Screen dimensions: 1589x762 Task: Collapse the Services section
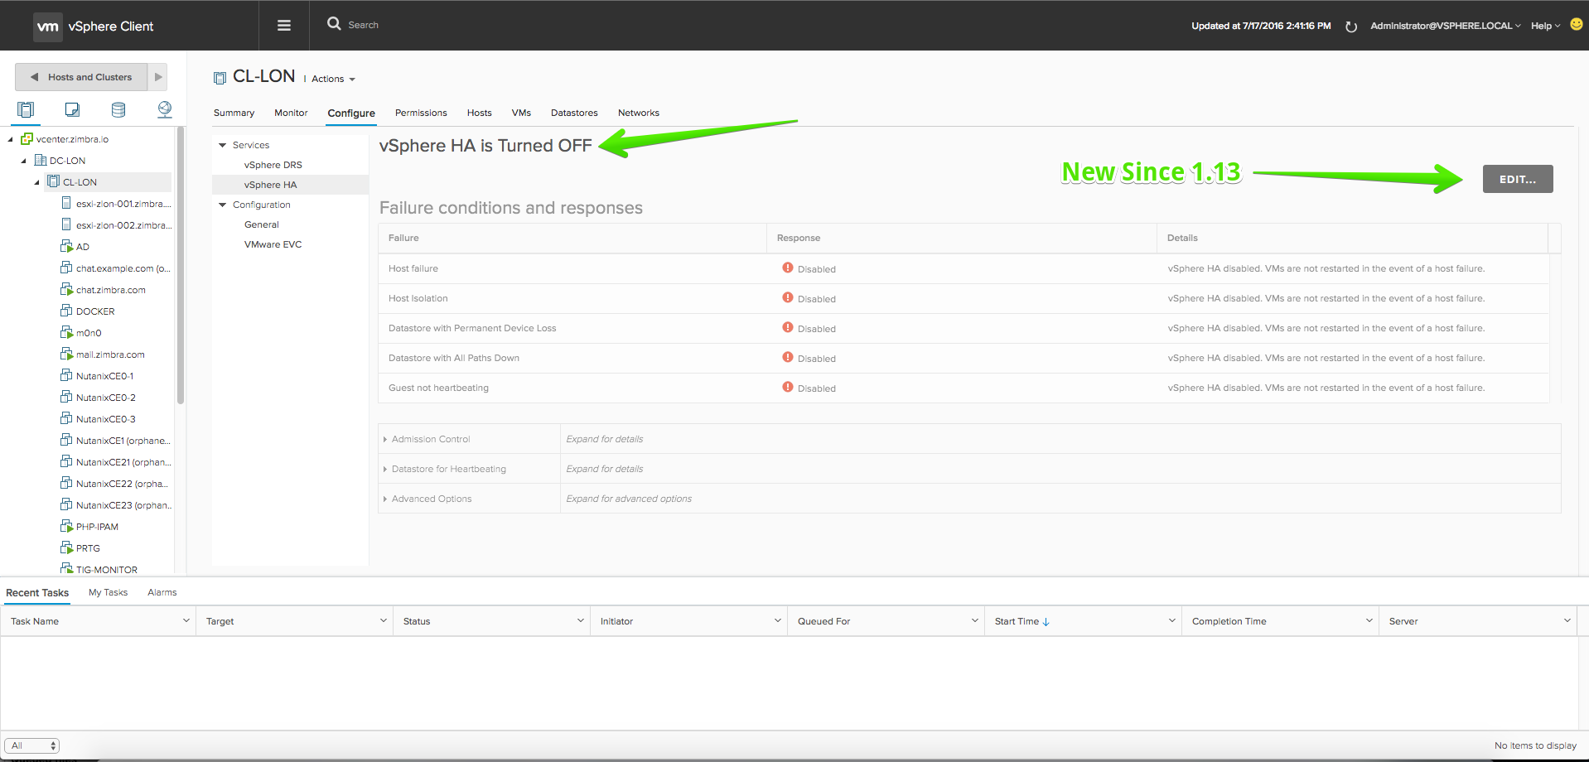pyautogui.click(x=222, y=145)
